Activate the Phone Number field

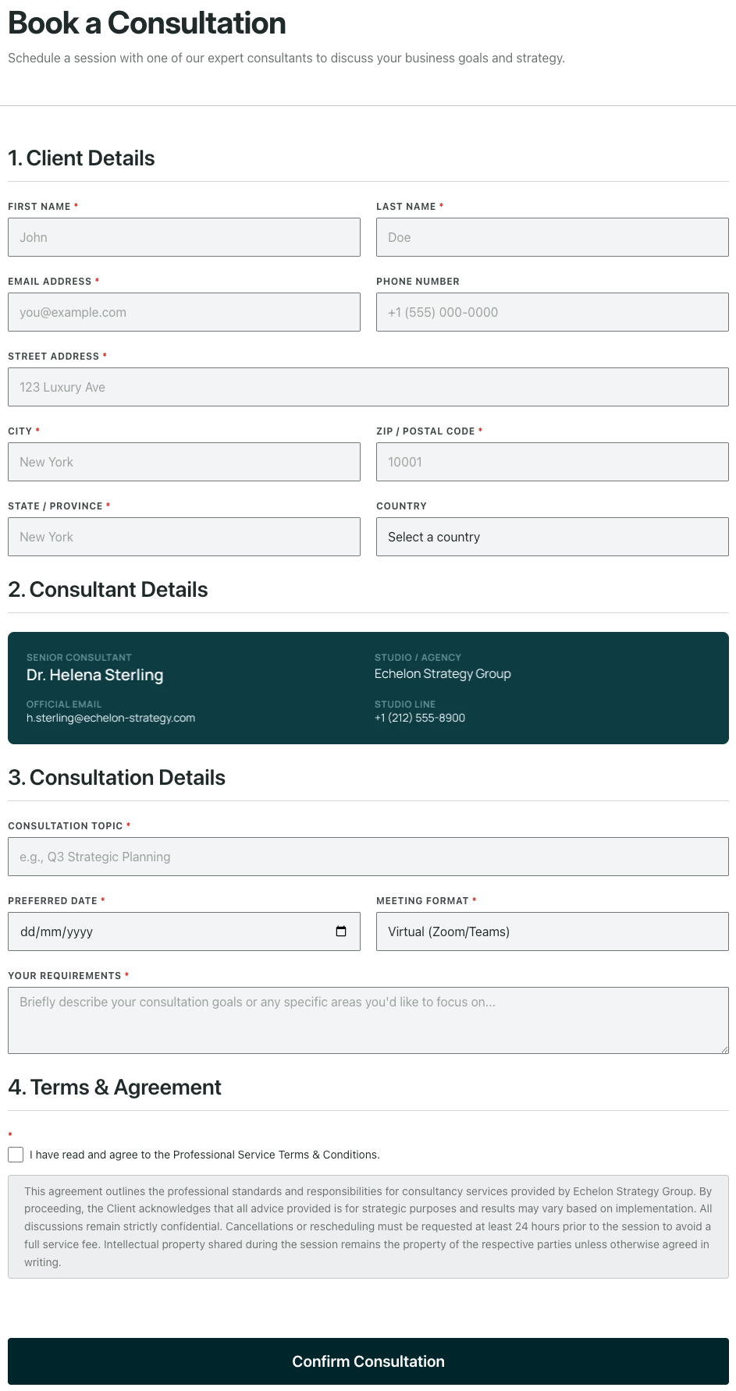(553, 312)
